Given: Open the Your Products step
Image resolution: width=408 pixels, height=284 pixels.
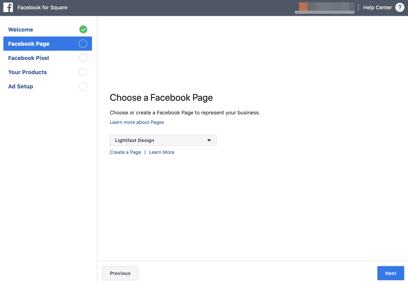Looking at the screenshot, I should click(x=27, y=72).
